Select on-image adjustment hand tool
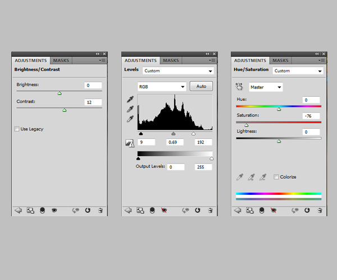The height and width of the screenshot is (280, 337). [x=239, y=87]
